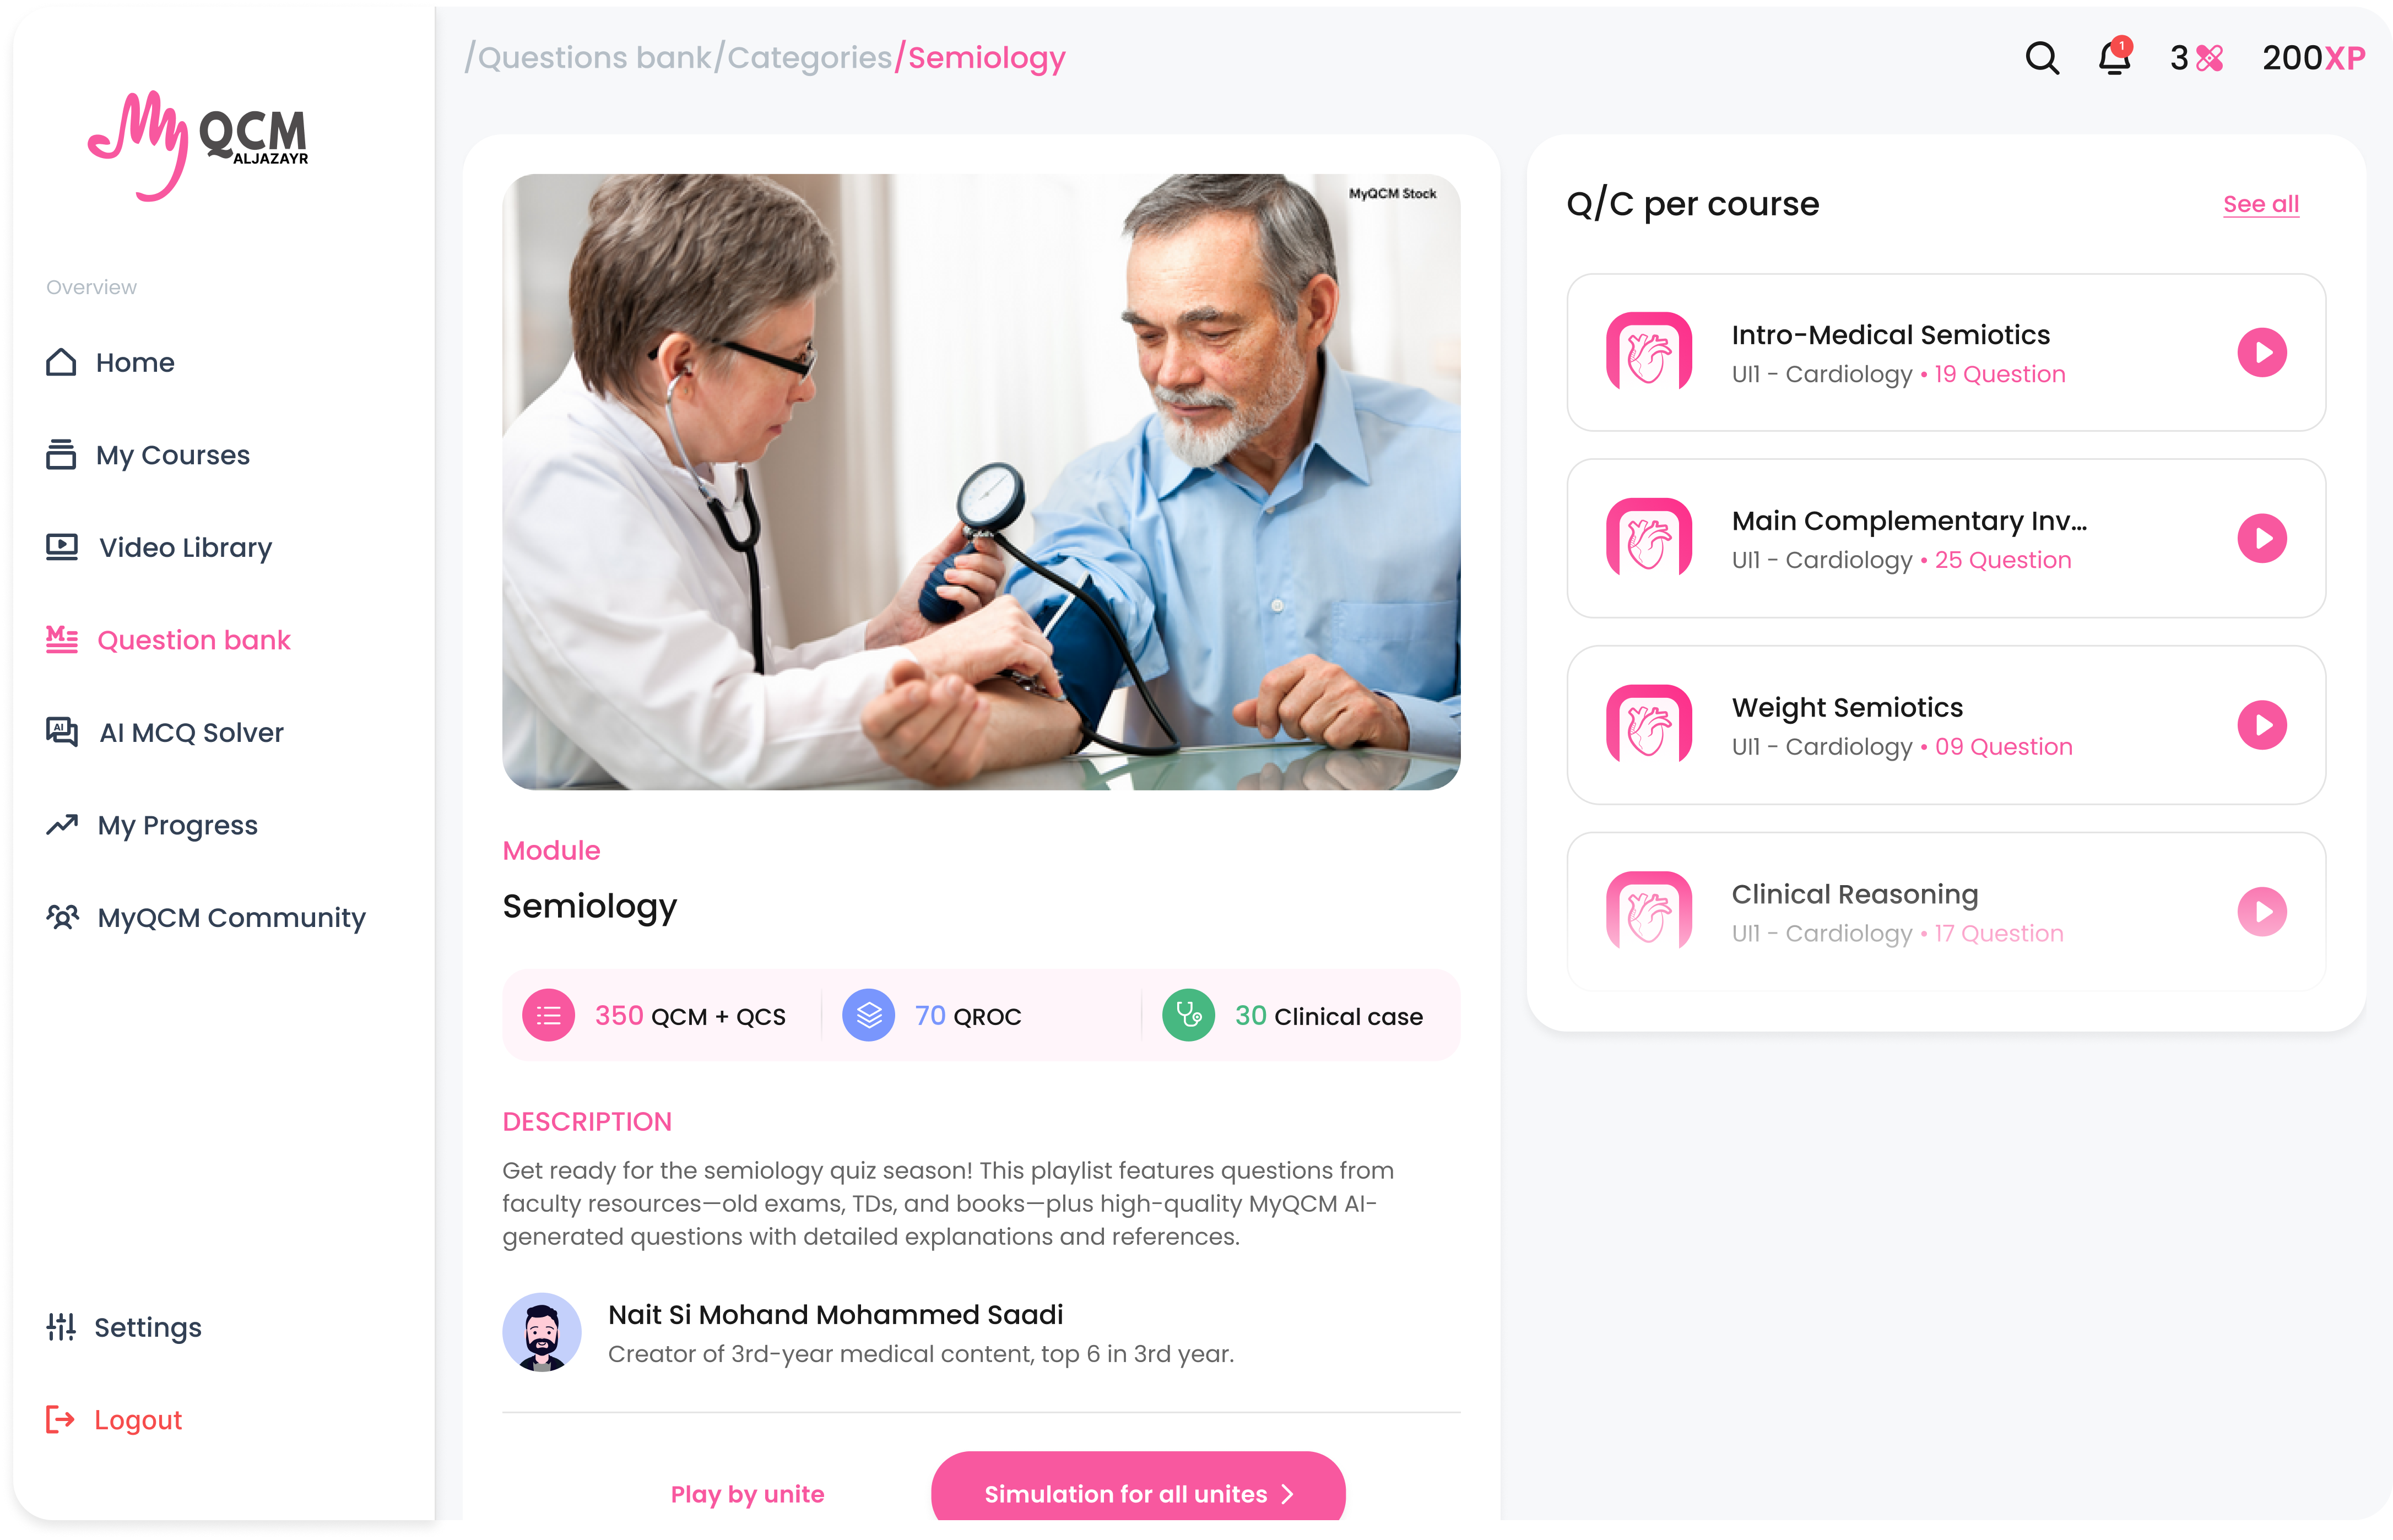This screenshot has width=2393, height=1540.
Task: Play the Clinical Reasoning course
Action: [x=2261, y=911]
